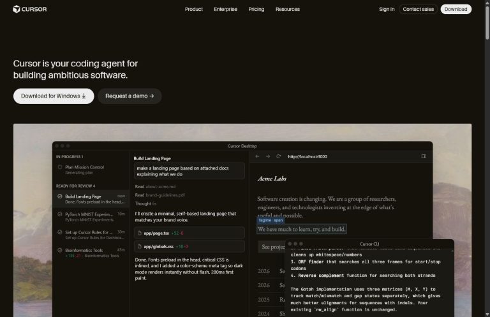The image size is (490, 317).
Task: Click the Contact sales button
Action: (418, 9)
